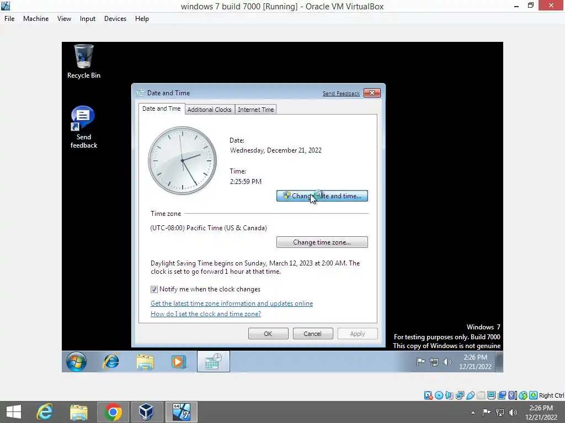Click the network adapter indicator in VirtualBox status bar
This screenshot has width=565, height=423.
[x=460, y=395]
